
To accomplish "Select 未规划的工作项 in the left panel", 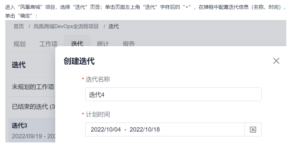I will tap(33, 87).
